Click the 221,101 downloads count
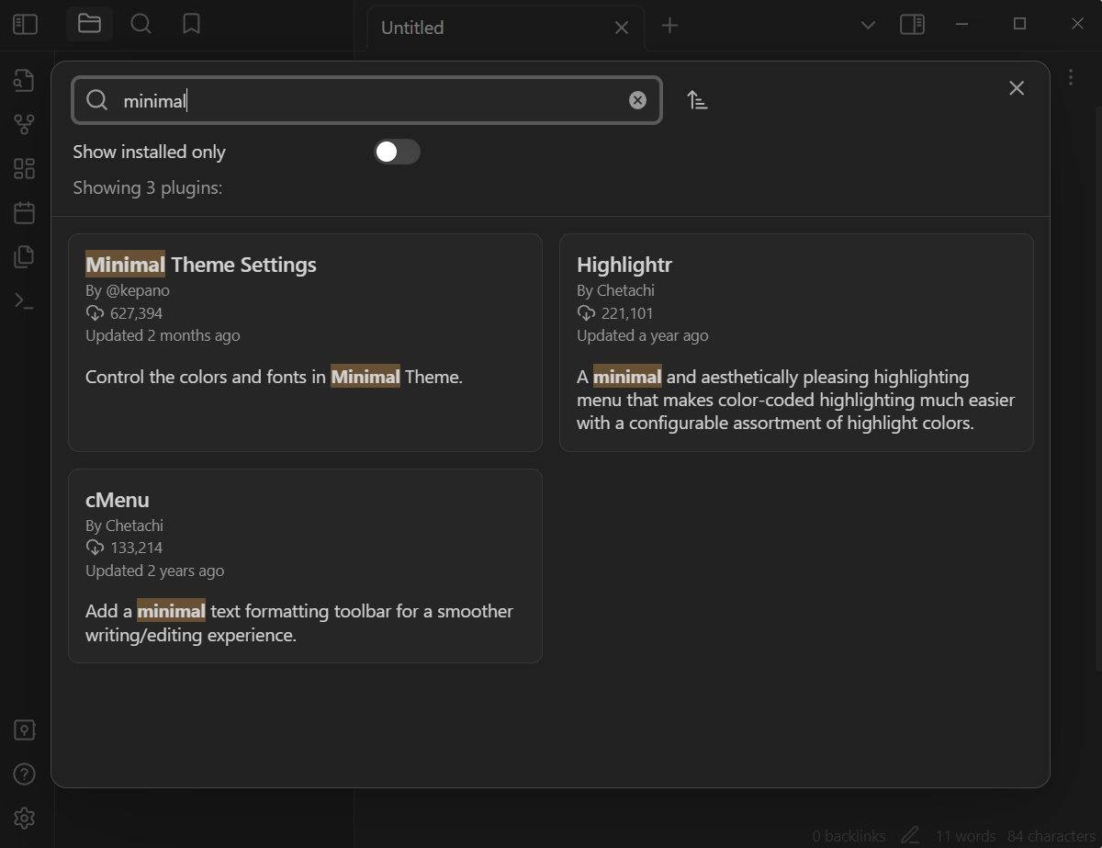1102x848 pixels. point(627,313)
